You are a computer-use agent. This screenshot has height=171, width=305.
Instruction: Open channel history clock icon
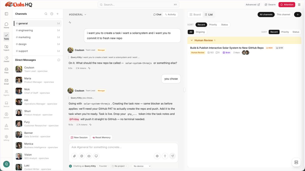(52, 14)
